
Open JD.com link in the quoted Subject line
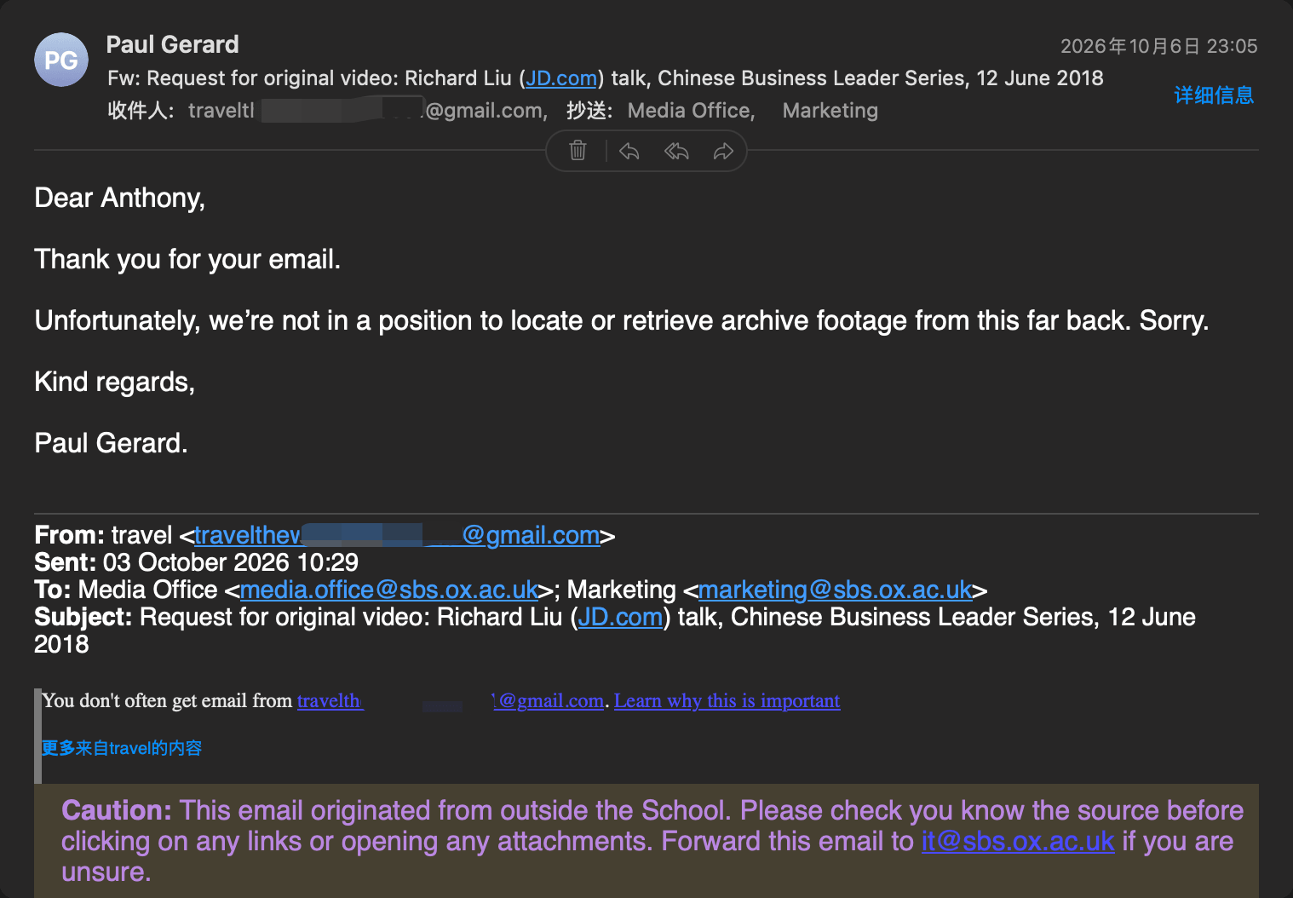point(620,617)
